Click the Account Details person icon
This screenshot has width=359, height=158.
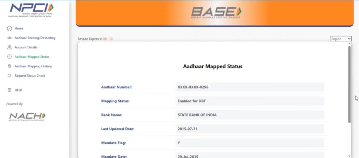(9, 47)
